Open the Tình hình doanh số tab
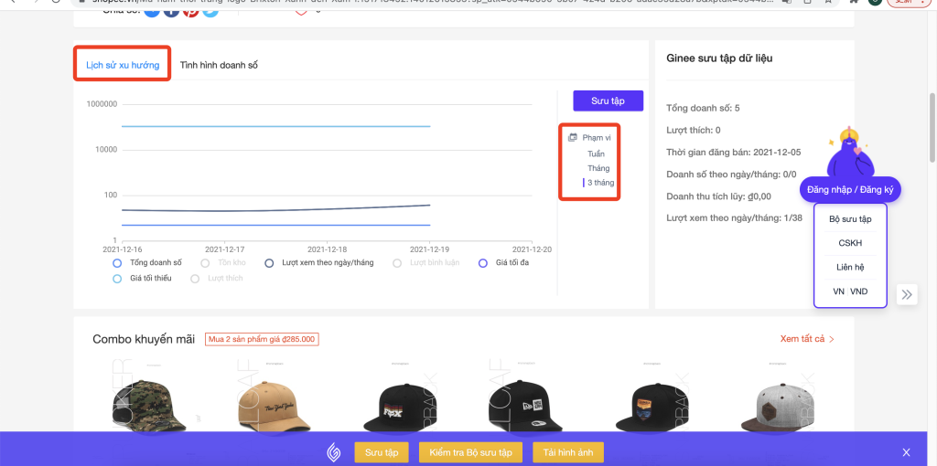The height and width of the screenshot is (466, 937). tap(219, 65)
